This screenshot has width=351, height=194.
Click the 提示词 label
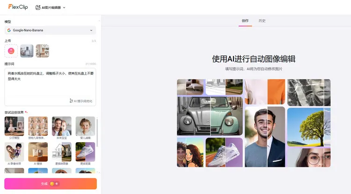pos(9,64)
